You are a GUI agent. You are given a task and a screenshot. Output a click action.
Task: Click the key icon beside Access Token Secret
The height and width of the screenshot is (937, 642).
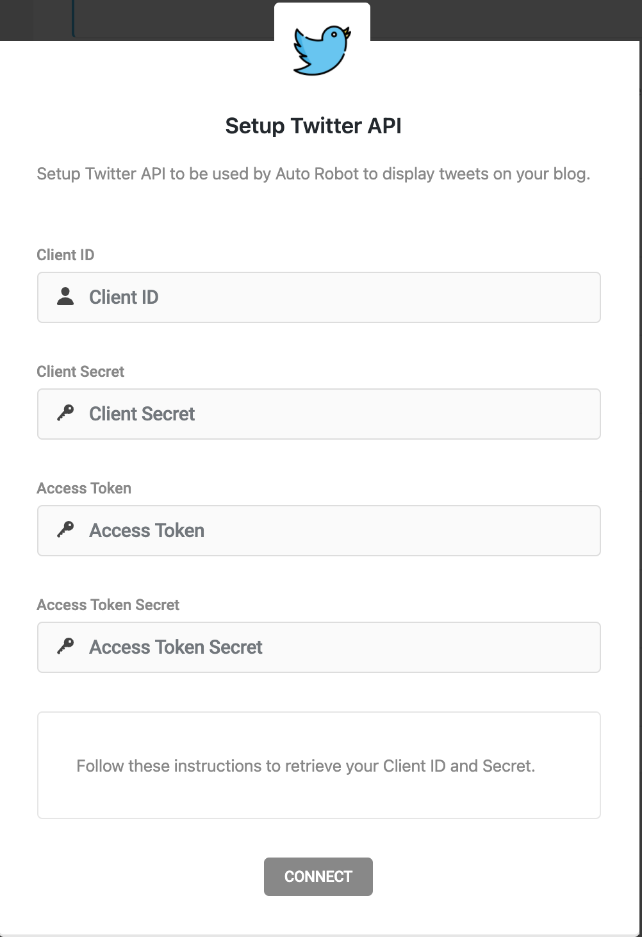tap(65, 647)
